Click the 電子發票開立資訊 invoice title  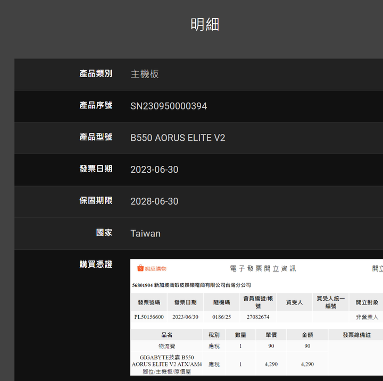tap(263, 269)
